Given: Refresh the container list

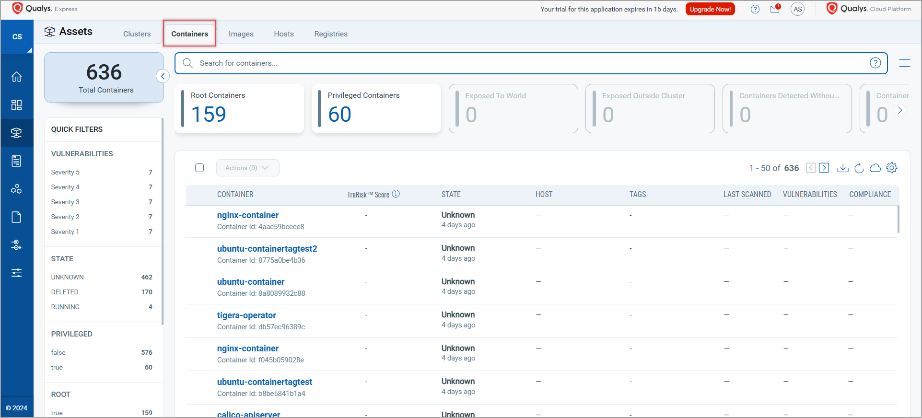Looking at the screenshot, I should (859, 168).
